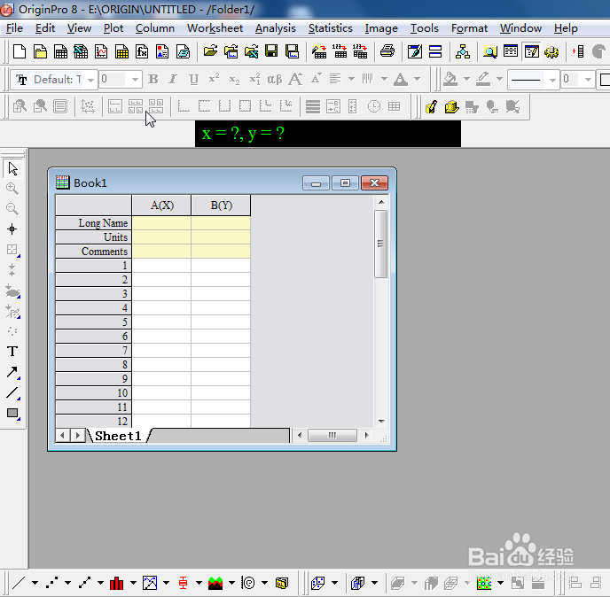Screen dimensions: 610x597
Task: Toggle Italic formatting
Action: click(173, 80)
